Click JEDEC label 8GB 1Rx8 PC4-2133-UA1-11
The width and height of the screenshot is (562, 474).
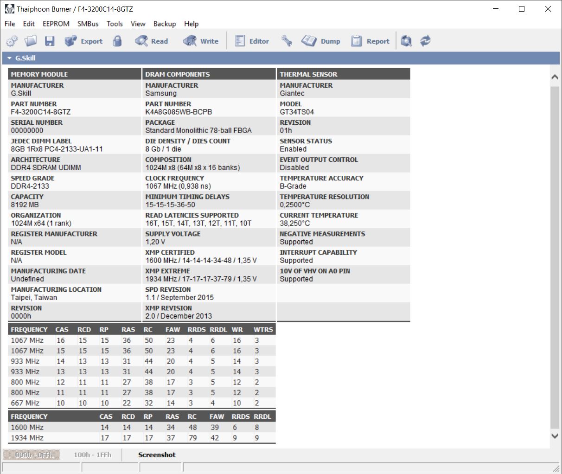pos(57,149)
